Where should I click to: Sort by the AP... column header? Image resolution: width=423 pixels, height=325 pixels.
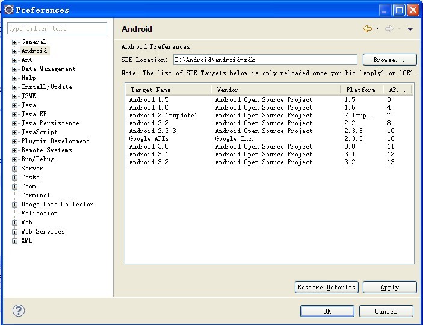pyautogui.click(x=397, y=90)
